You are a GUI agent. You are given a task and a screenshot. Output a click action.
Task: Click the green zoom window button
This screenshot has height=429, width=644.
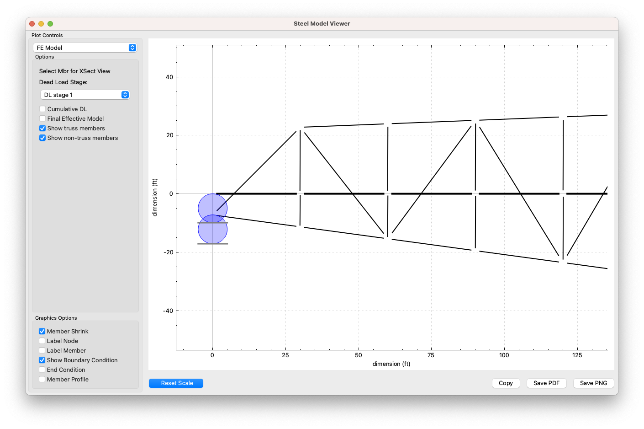click(50, 24)
